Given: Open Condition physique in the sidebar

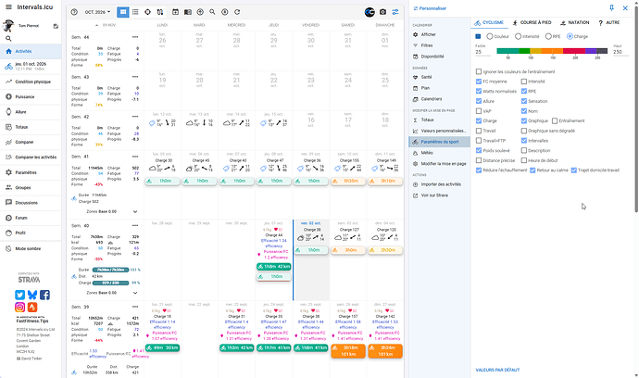Looking at the screenshot, I should [31, 82].
